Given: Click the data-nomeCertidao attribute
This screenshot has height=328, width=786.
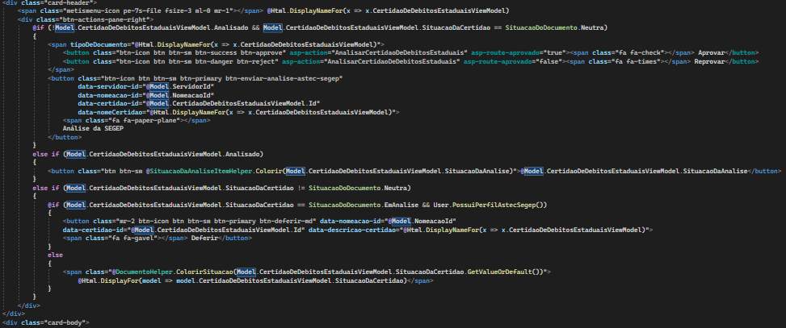Looking at the screenshot, I should [x=110, y=111].
